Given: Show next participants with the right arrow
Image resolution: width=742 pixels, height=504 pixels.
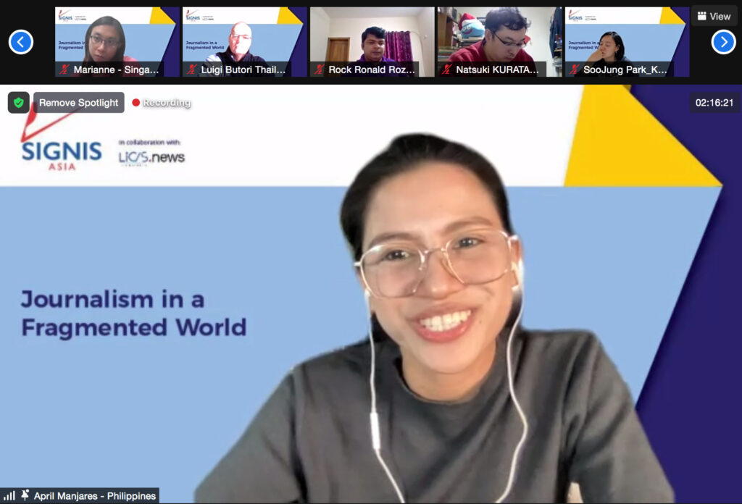Looking at the screenshot, I should coord(723,42).
